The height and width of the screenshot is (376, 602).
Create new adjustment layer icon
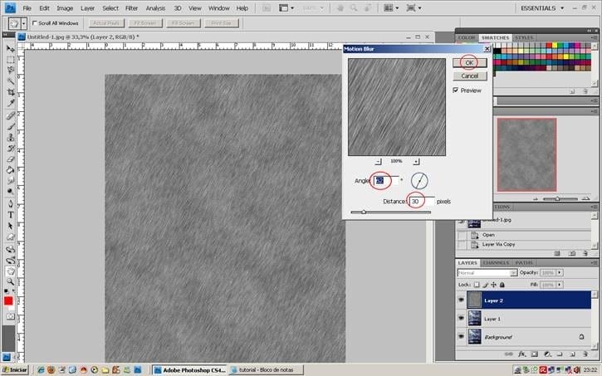[x=547, y=354]
